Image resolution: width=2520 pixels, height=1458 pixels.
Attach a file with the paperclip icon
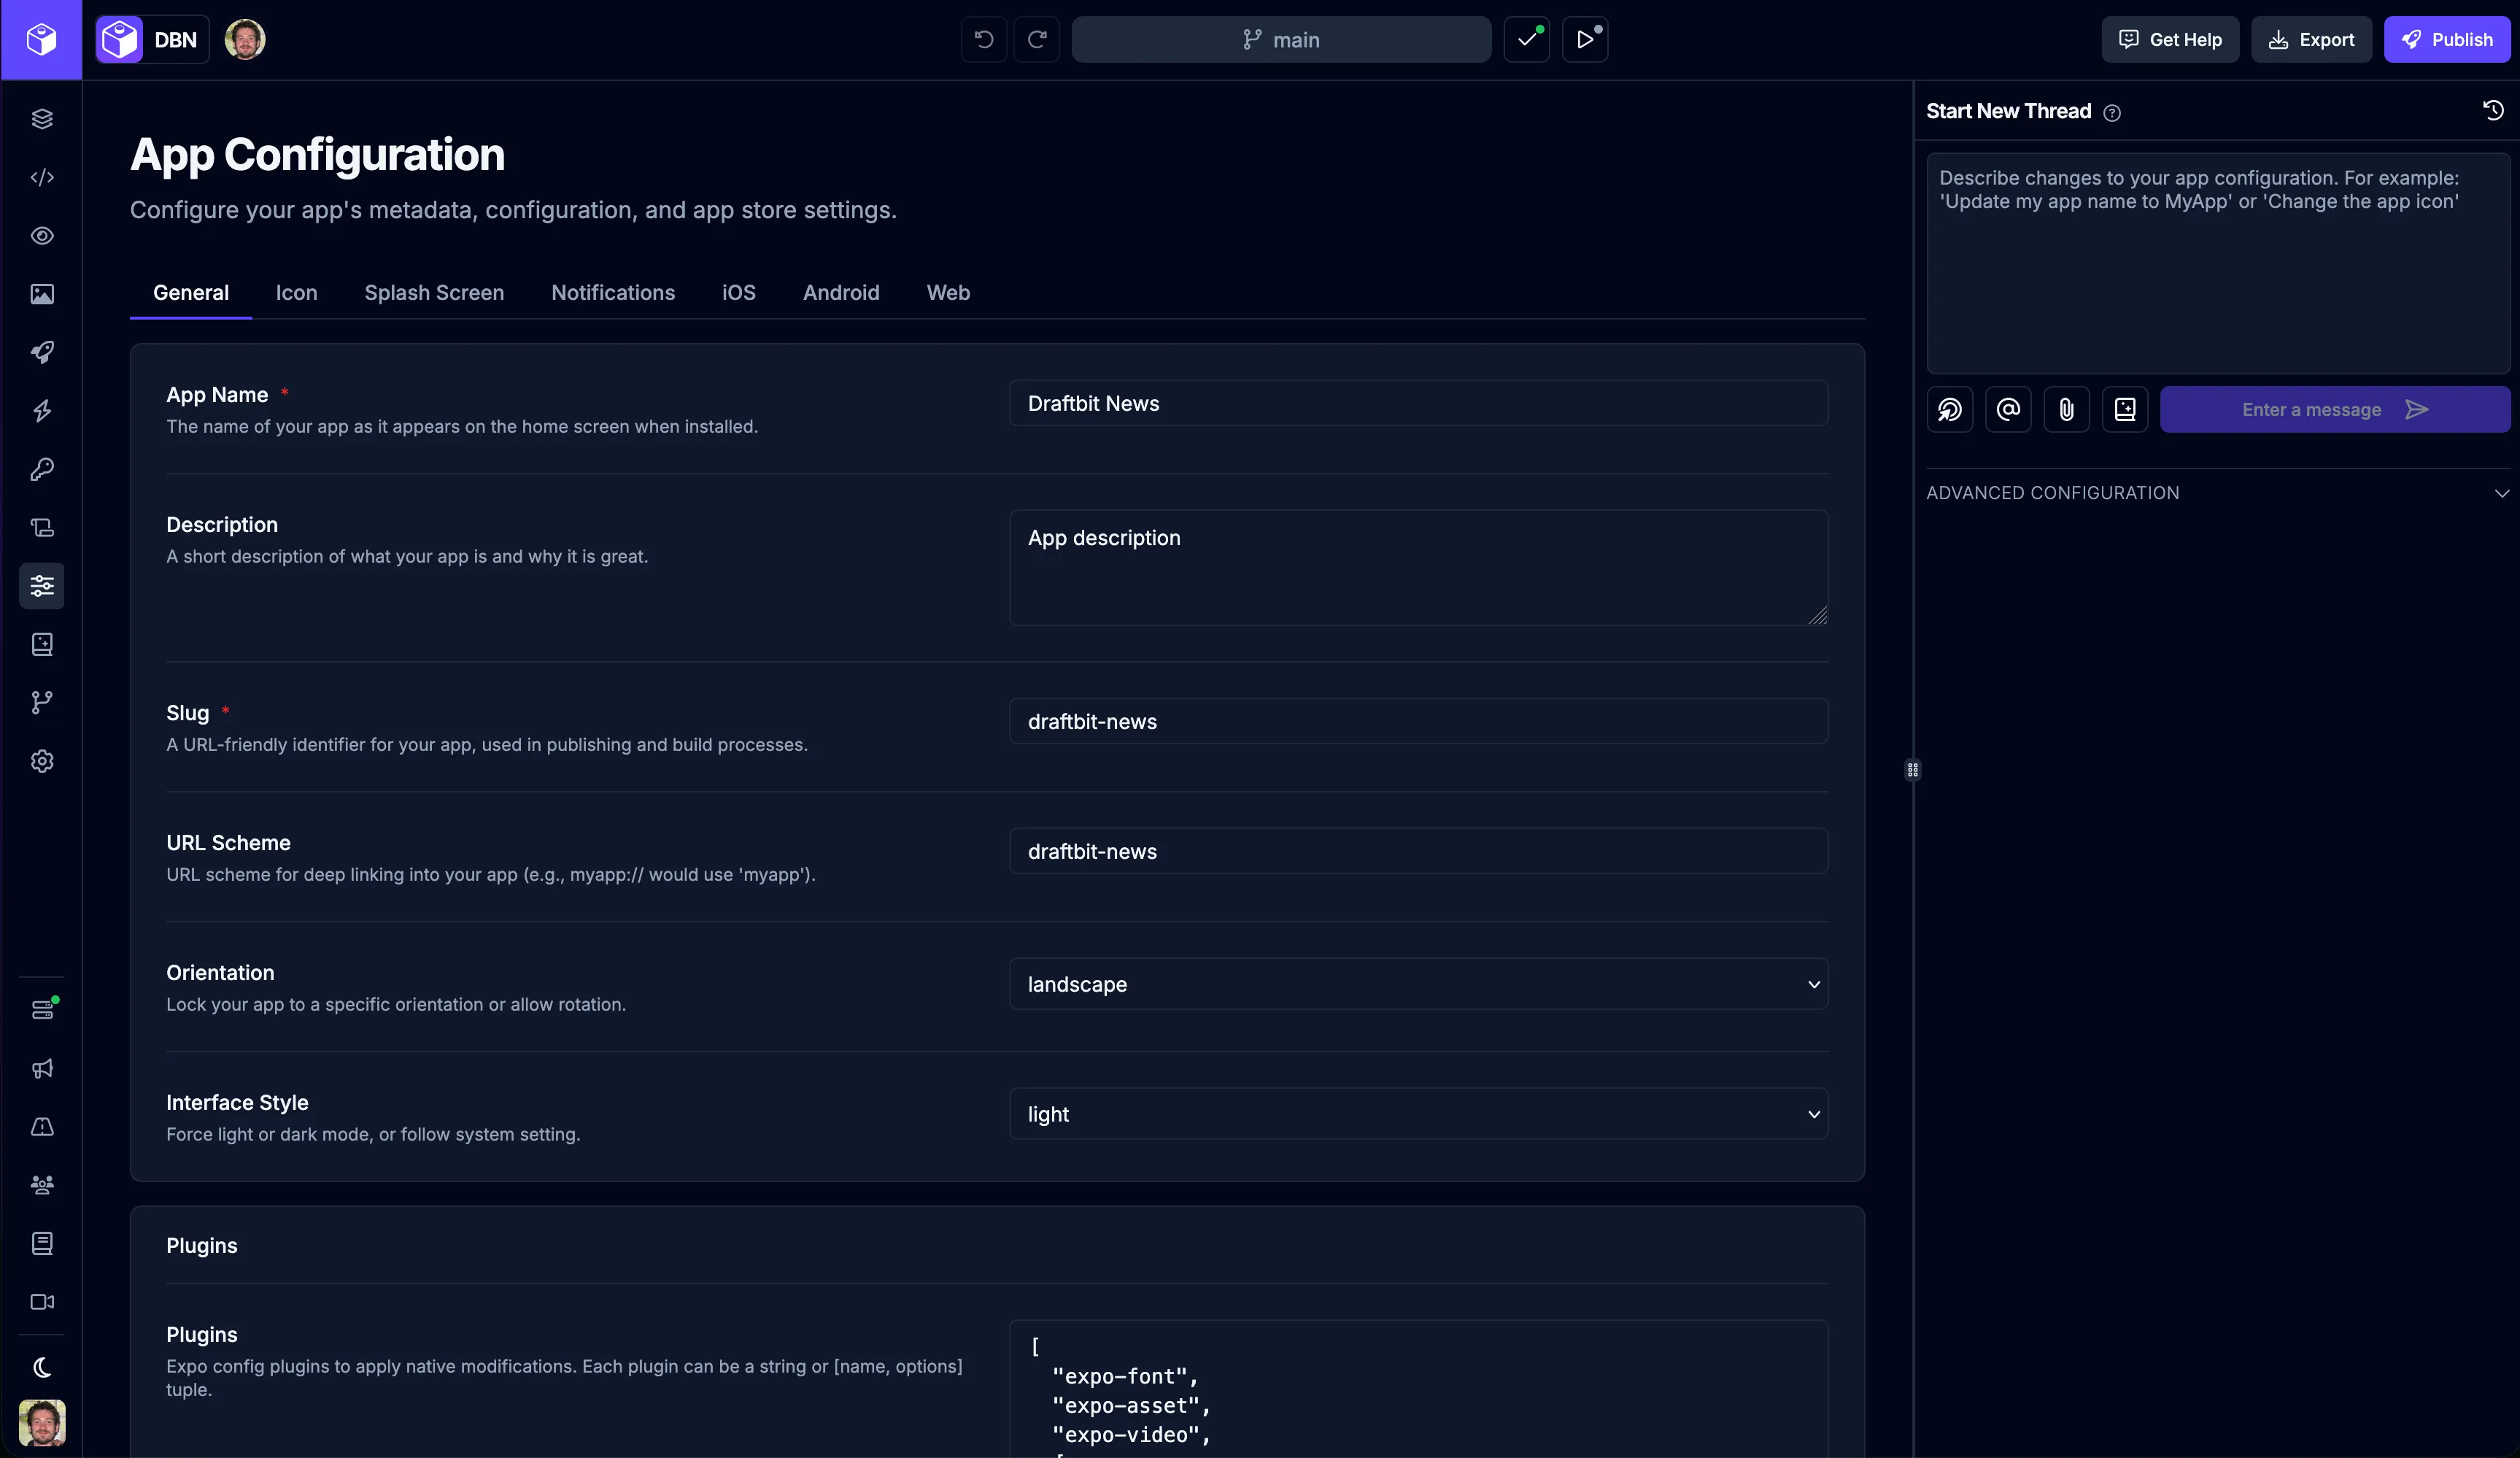[x=2067, y=409]
